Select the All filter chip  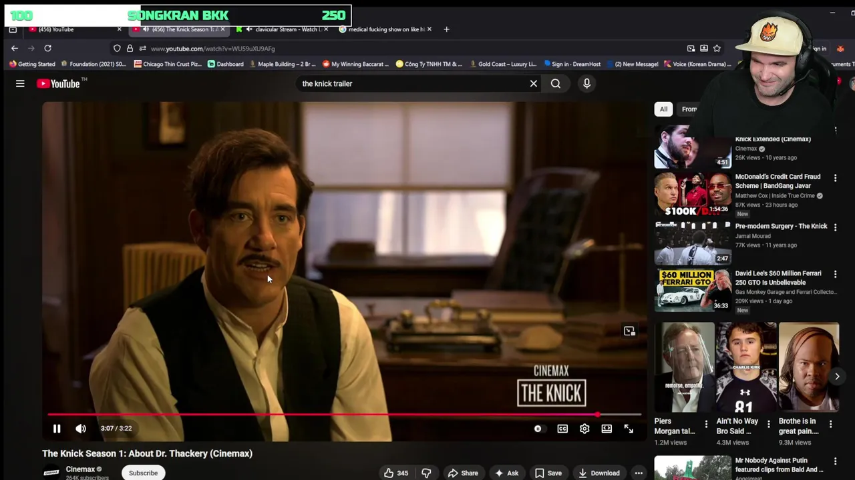point(663,109)
